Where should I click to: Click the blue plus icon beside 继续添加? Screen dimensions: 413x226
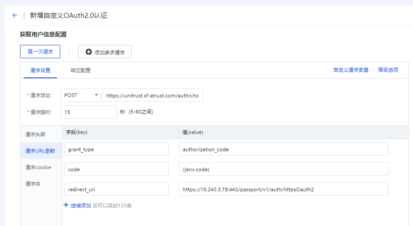click(66, 206)
